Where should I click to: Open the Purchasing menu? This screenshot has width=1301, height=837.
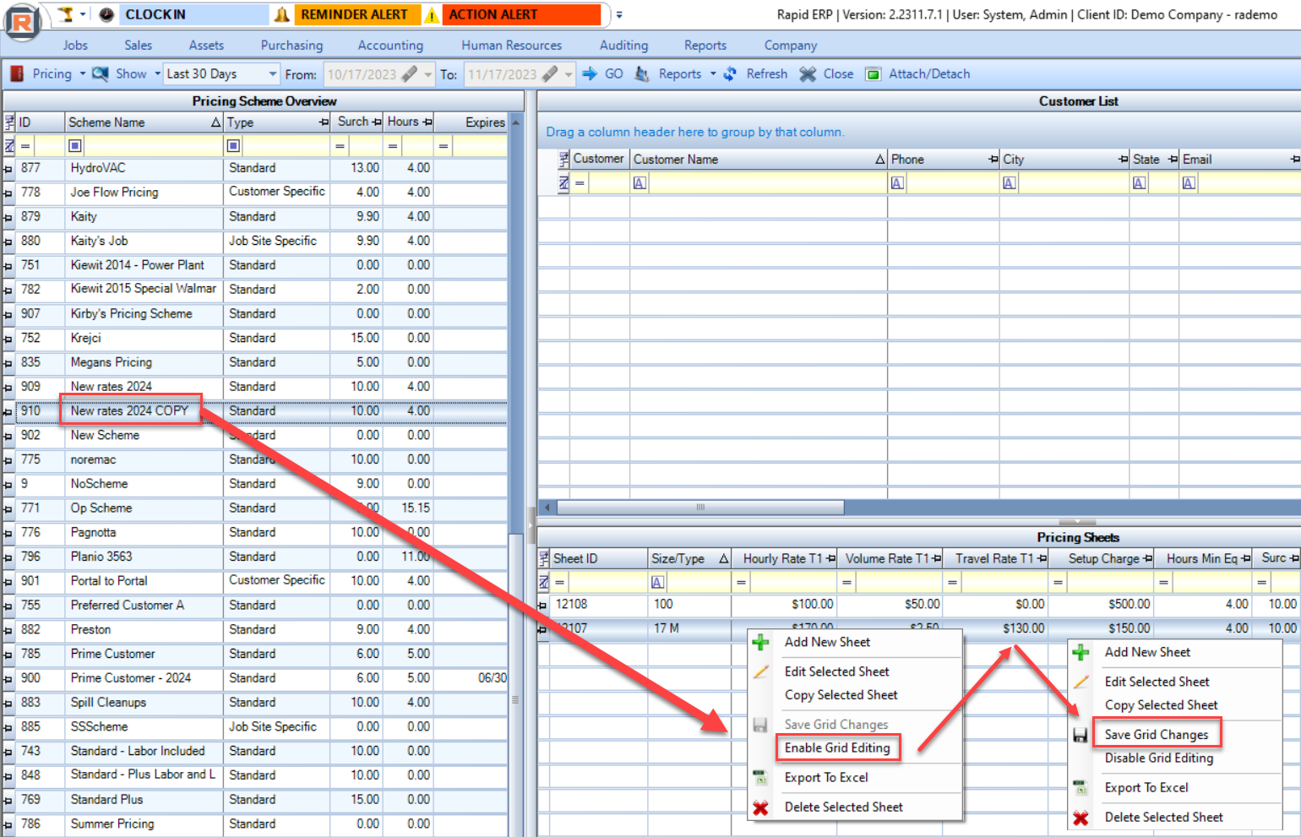coord(291,46)
